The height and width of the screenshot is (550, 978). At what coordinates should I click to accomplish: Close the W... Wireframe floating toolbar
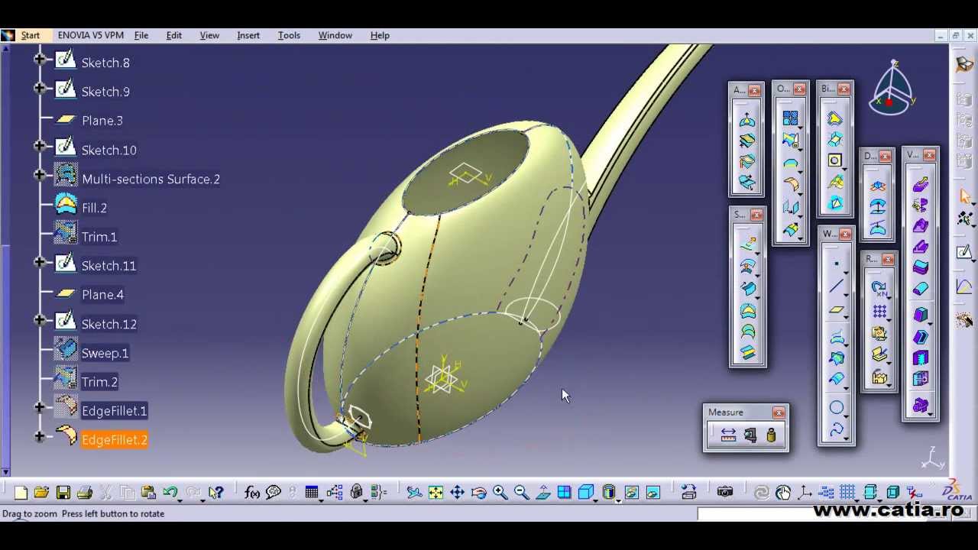pos(844,235)
